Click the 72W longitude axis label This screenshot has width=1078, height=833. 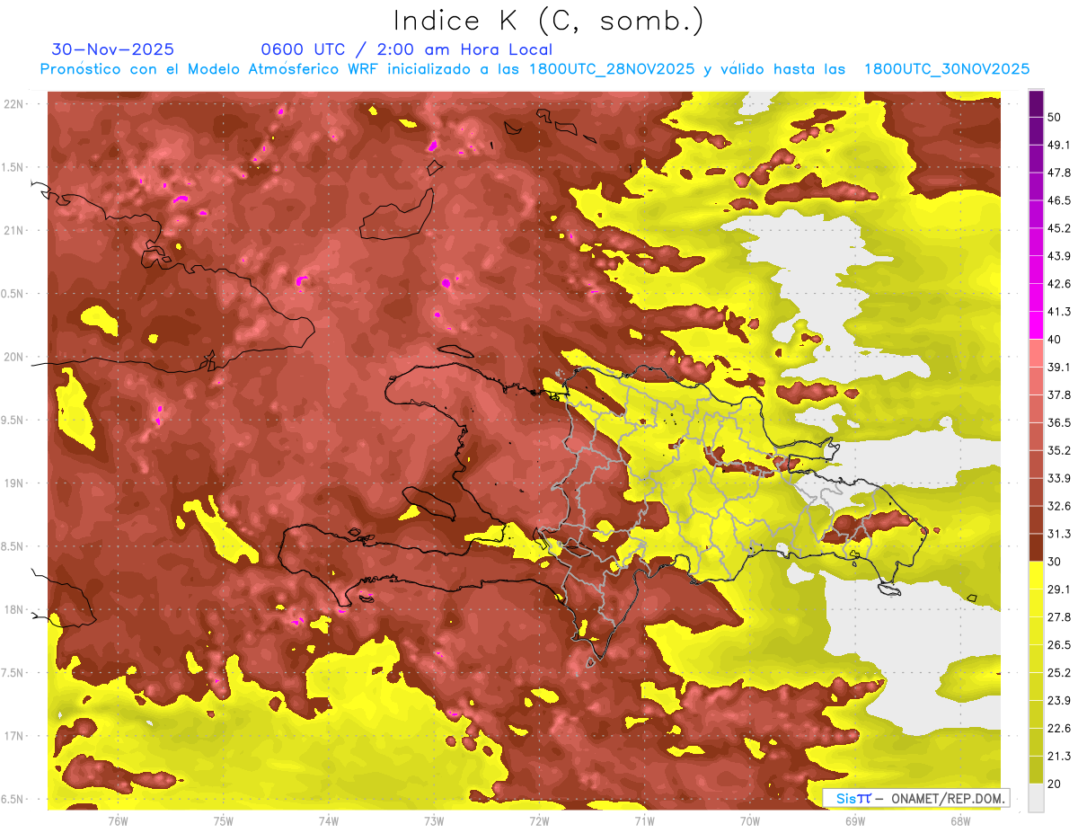[539, 821]
